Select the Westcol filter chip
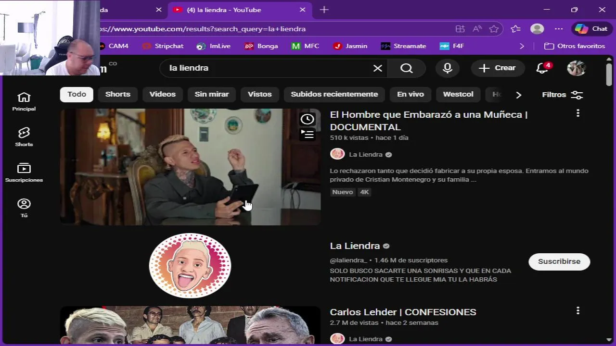Image resolution: width=616 pixels, height=346 pixels. pyautogui.click(x=458, y=94)
